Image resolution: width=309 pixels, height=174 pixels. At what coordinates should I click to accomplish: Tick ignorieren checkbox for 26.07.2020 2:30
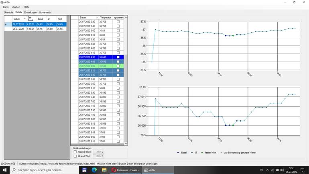[118, 22]
